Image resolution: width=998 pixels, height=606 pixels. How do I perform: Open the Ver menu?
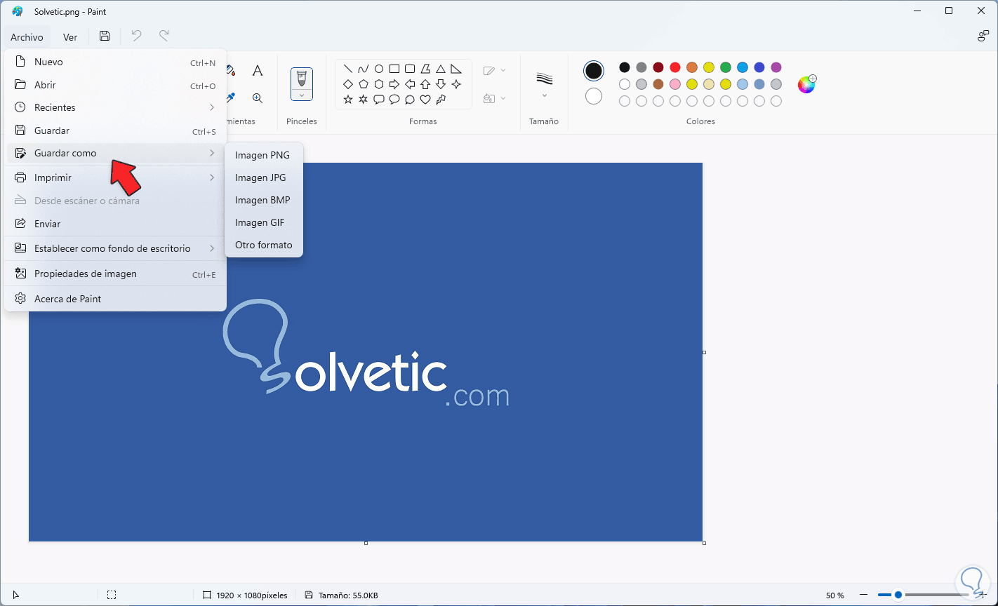[70, 37]
